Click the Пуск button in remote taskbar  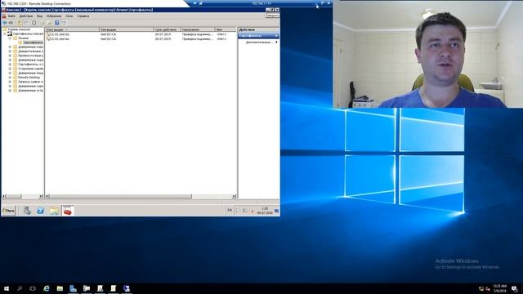point(9,211)
